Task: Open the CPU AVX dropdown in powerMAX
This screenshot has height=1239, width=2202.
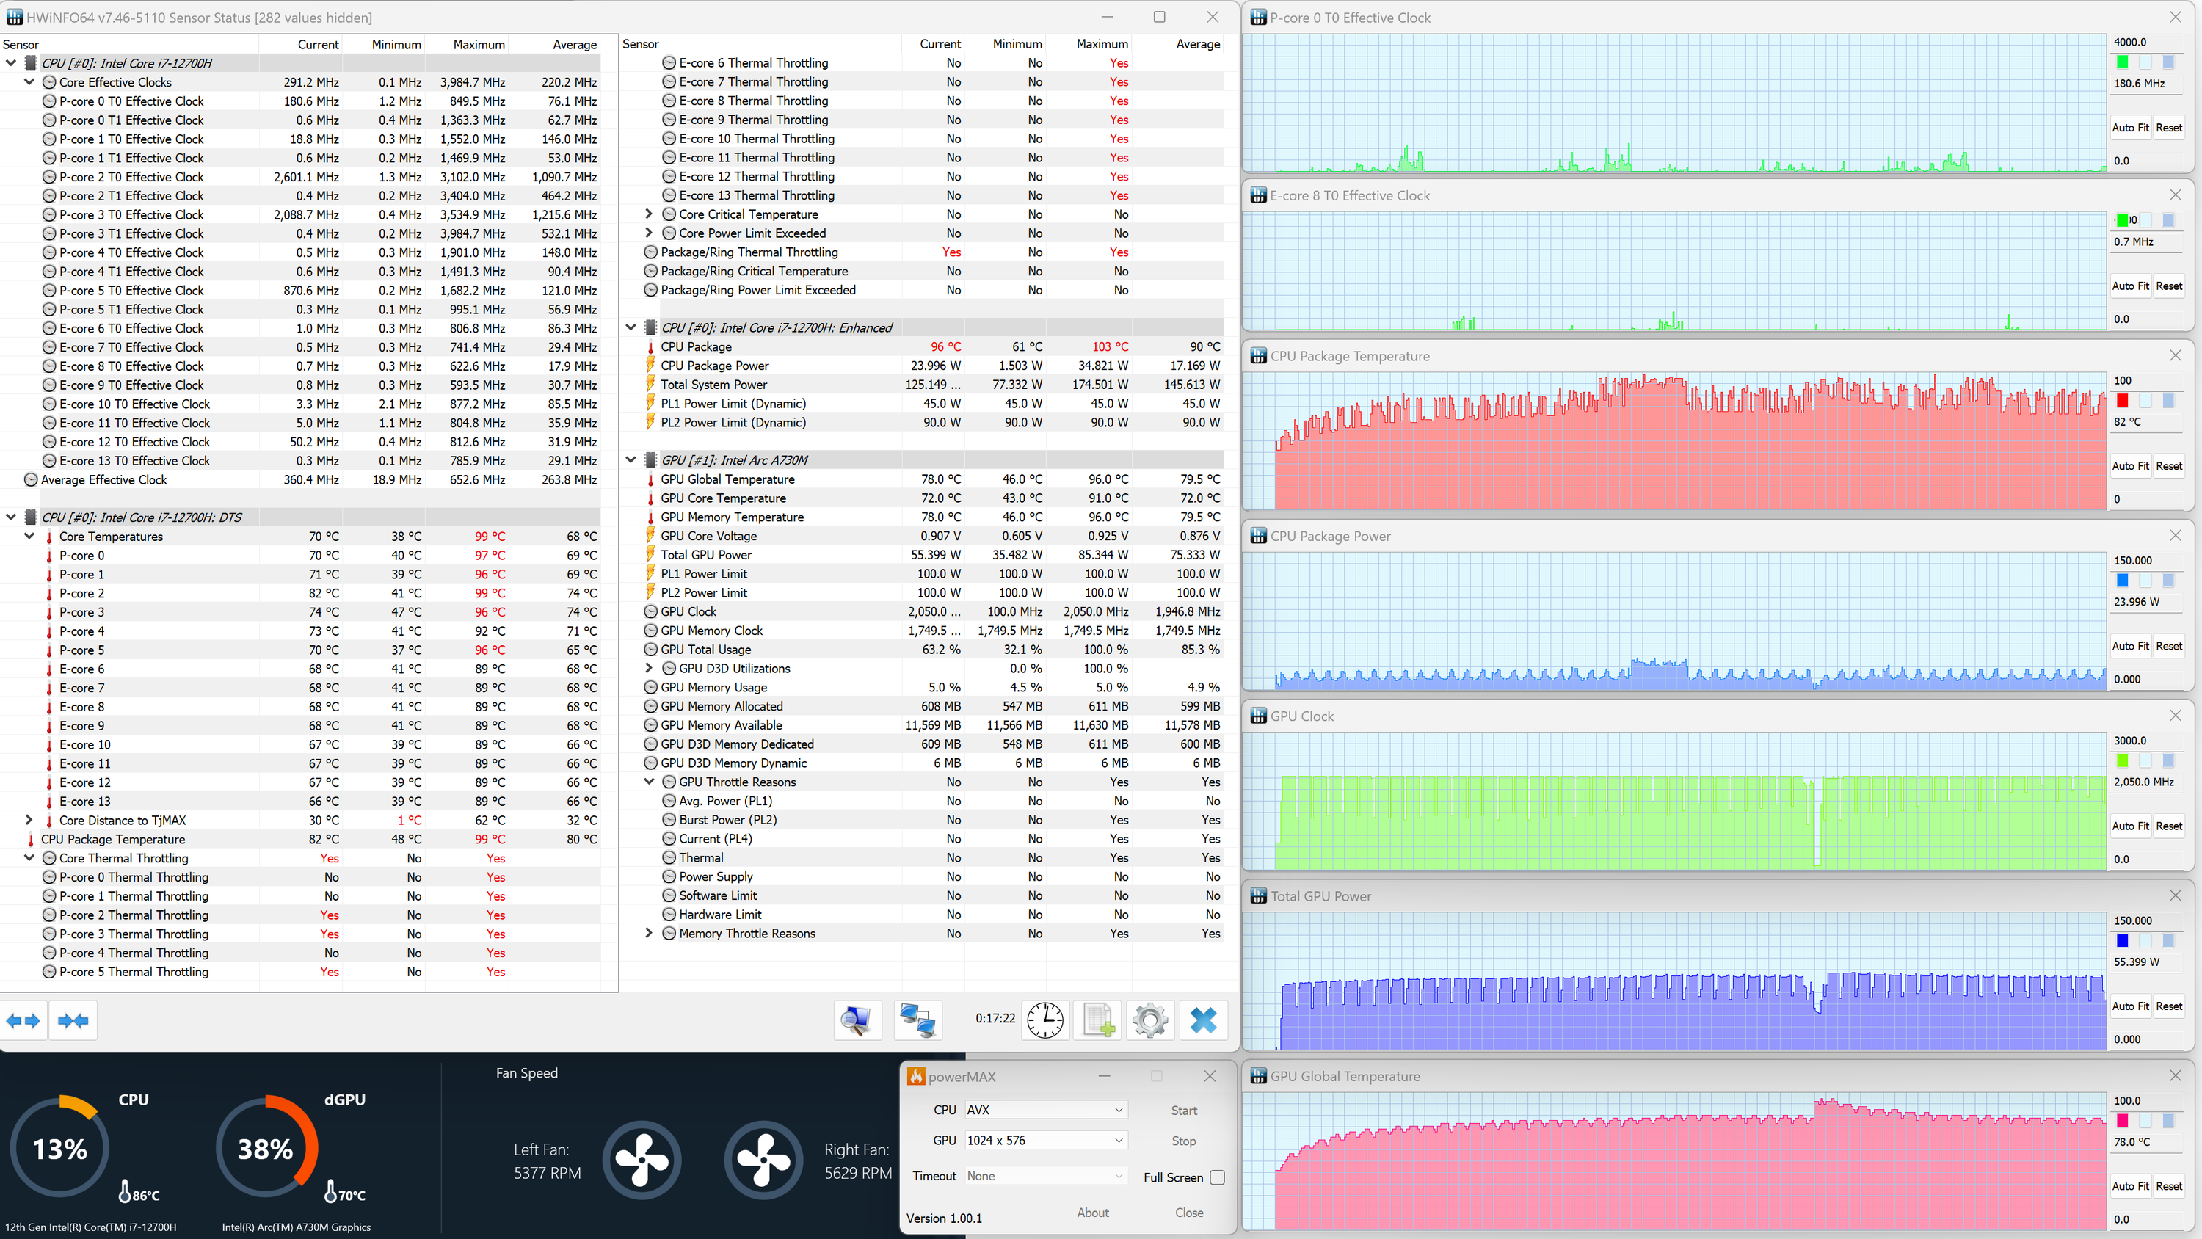Action: pyautogui.click(x=1044, y=1110)
